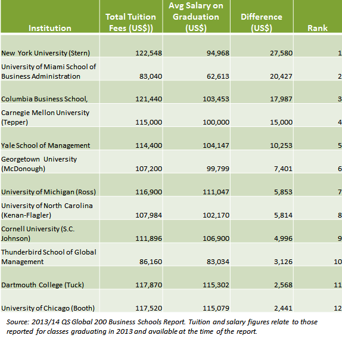Click tuition value 115,000

point(148,122)
